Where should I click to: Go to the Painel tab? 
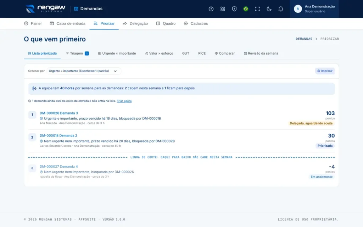[33, 23]
